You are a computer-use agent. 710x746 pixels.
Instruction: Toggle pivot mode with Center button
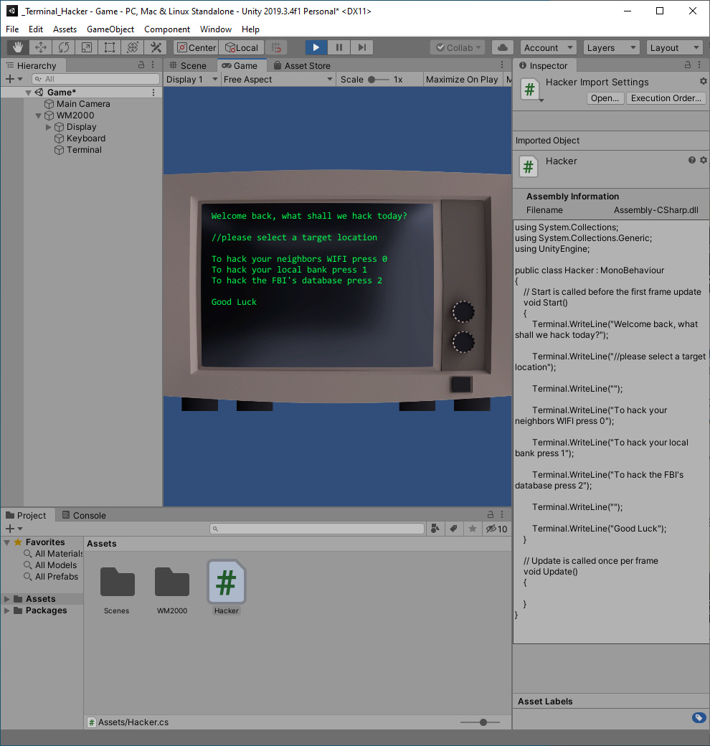196,47
